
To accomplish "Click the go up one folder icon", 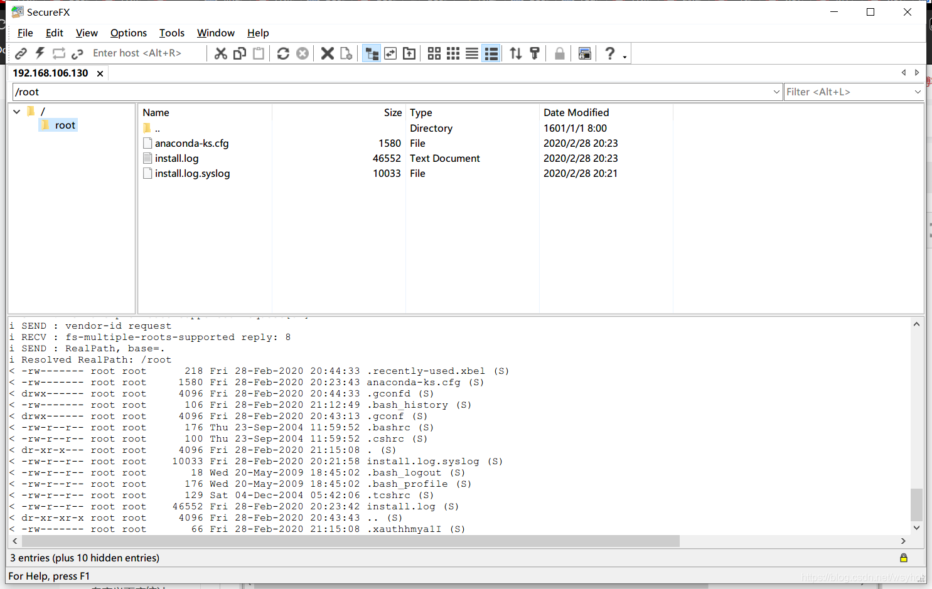I will click(x=409, y=53).
